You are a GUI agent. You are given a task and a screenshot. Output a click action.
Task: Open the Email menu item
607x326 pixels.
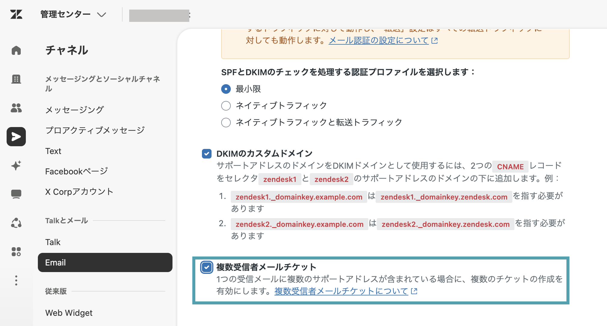click(105, 262)
